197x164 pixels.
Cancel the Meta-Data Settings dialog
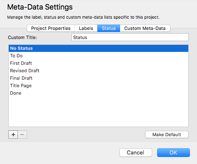click(135, 152)
